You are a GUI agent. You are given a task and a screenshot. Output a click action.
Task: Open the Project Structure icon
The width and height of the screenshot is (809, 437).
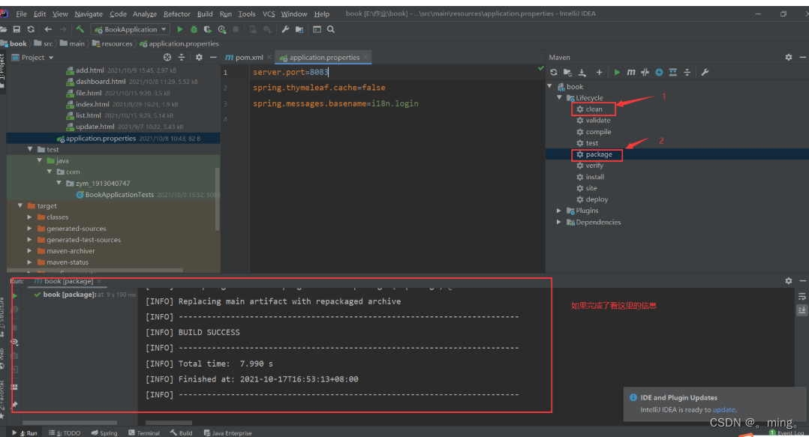click(x=299, y=29)
